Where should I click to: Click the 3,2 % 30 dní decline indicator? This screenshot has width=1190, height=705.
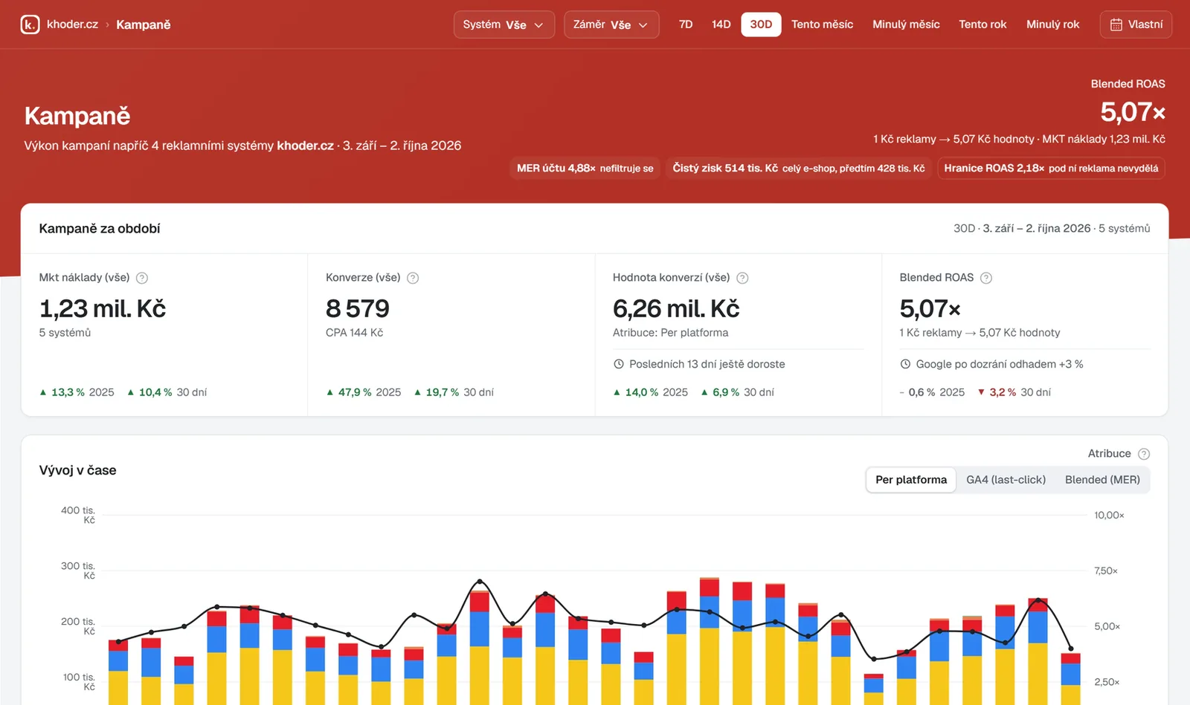tap(1014, 392)
